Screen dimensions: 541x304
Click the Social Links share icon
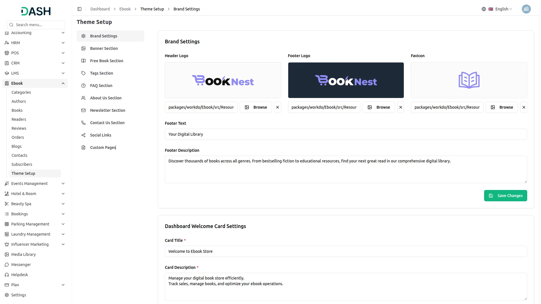[83, 135]
